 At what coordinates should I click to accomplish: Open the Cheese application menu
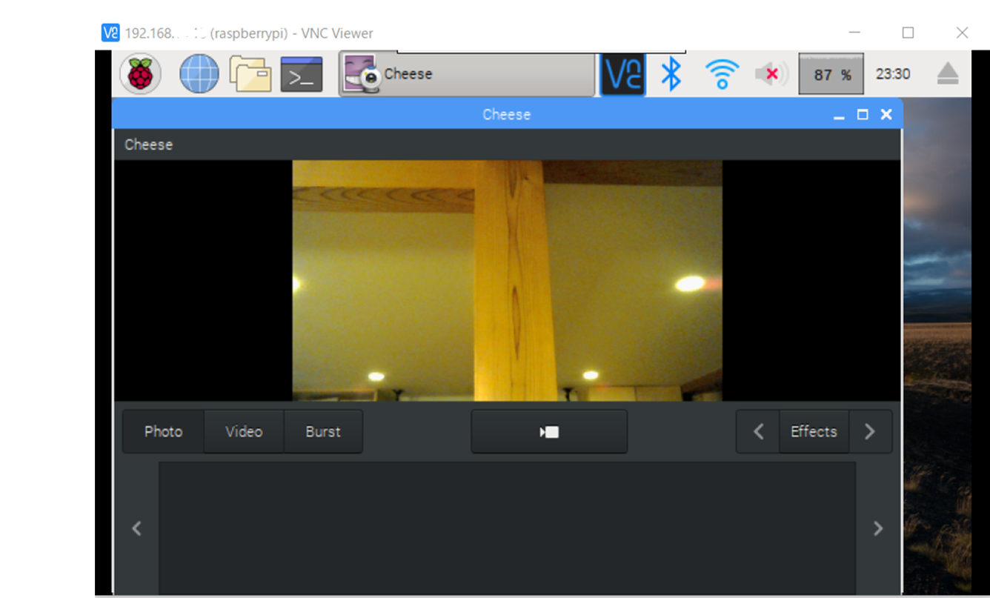tap(148, 144)
